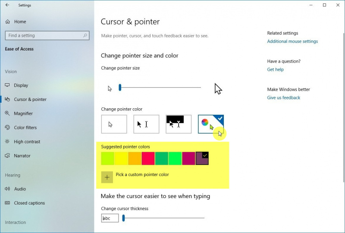Choose the selected purple pointer color swatch
The image size is (345, 233).
point(202,158)
